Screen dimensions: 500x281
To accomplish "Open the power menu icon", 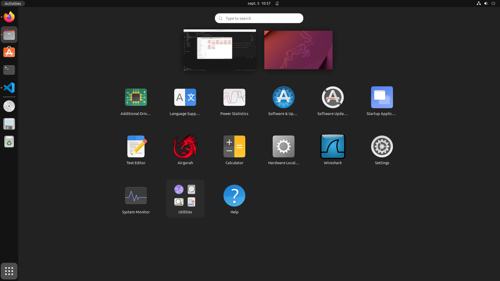I will pos(493,3).
